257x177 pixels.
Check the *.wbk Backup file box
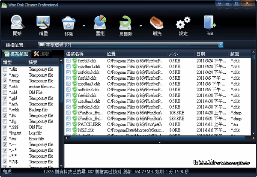5,110
